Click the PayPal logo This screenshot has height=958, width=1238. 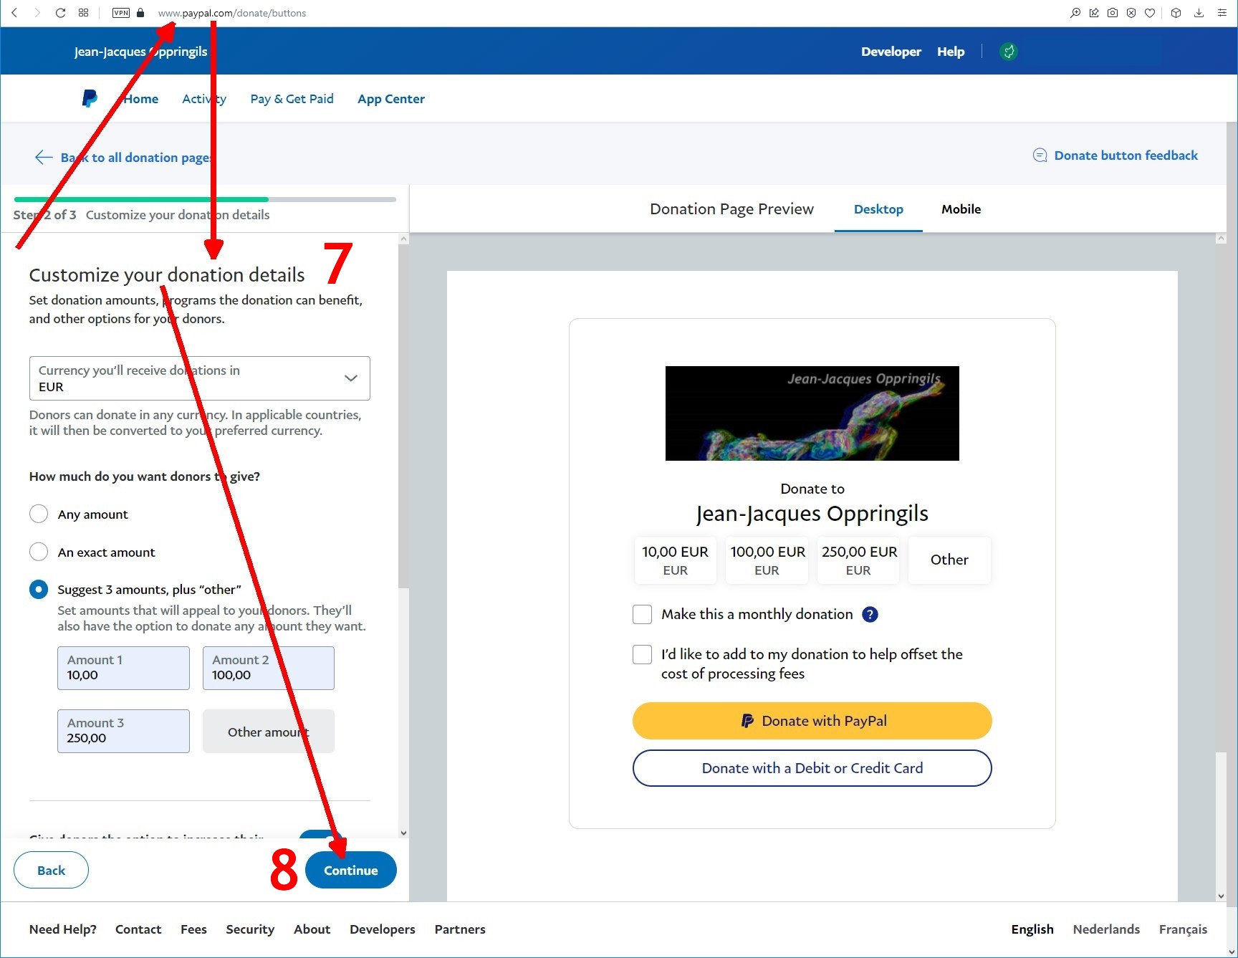click(90, 98)
